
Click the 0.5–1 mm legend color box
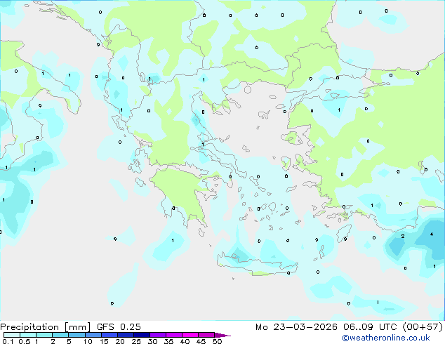(x=28, y=335)
